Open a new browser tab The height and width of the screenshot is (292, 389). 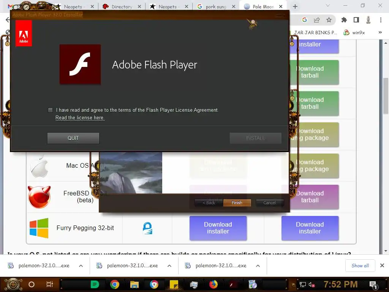(x=295, y=7)
